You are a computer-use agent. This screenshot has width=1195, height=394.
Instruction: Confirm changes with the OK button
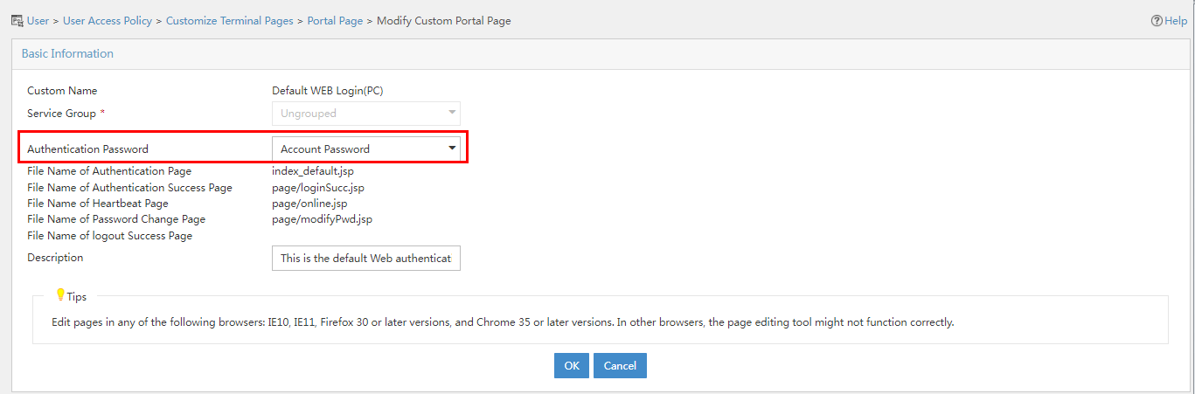[x=572, y=366]
